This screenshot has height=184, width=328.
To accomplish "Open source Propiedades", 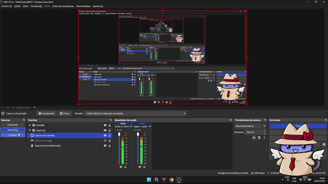I will pos(46,113).
